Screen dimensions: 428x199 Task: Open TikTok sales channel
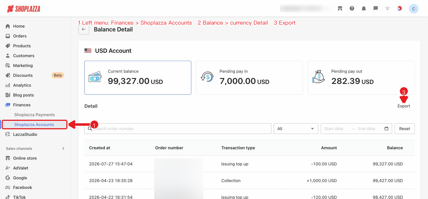point(19,197)
